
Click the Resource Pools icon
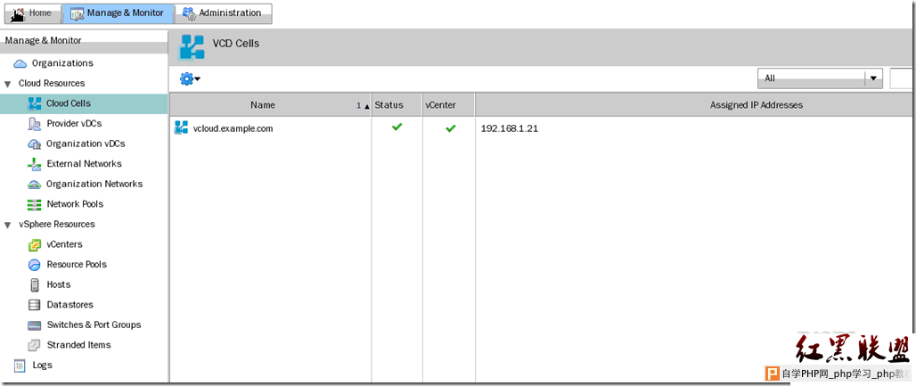pos(35,265)
